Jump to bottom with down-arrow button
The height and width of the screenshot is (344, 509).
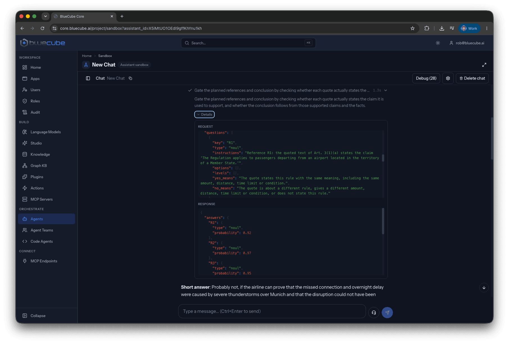[484, 288]
